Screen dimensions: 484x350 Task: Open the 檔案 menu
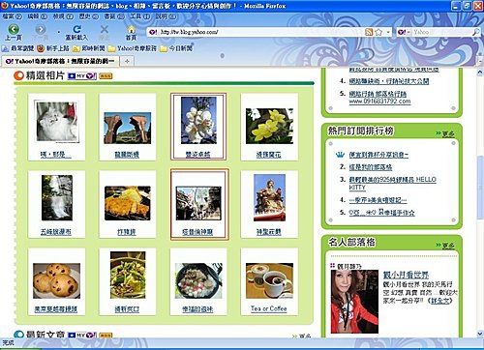(12, 16)
